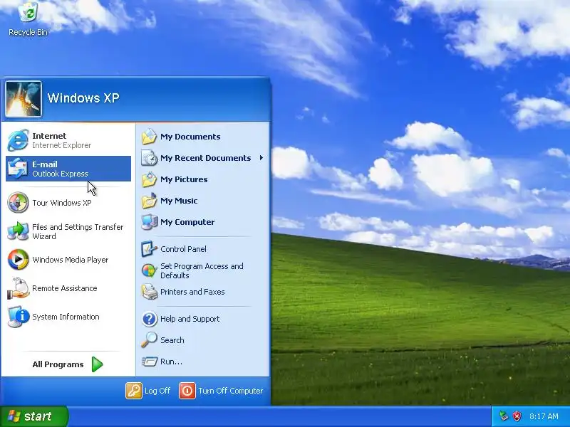The image size is (570, 427).
Task: Click the Files and Settings Transfer Wizard icon
Action: [x=18, y=231]
